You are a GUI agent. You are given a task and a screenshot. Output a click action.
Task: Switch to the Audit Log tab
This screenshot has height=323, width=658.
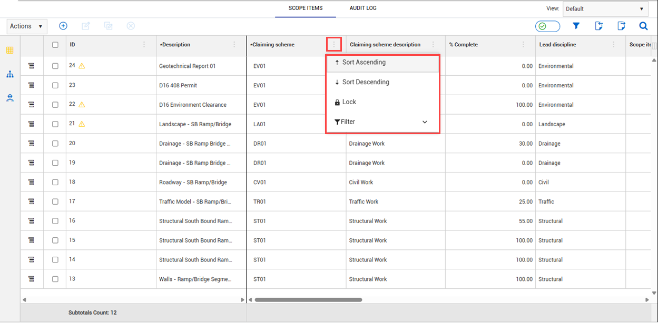[x=363, y=8]
